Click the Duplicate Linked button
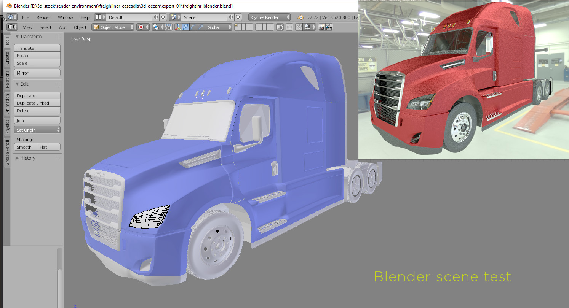The height and width of the screenshot is (308, 569). pos(37,103)
